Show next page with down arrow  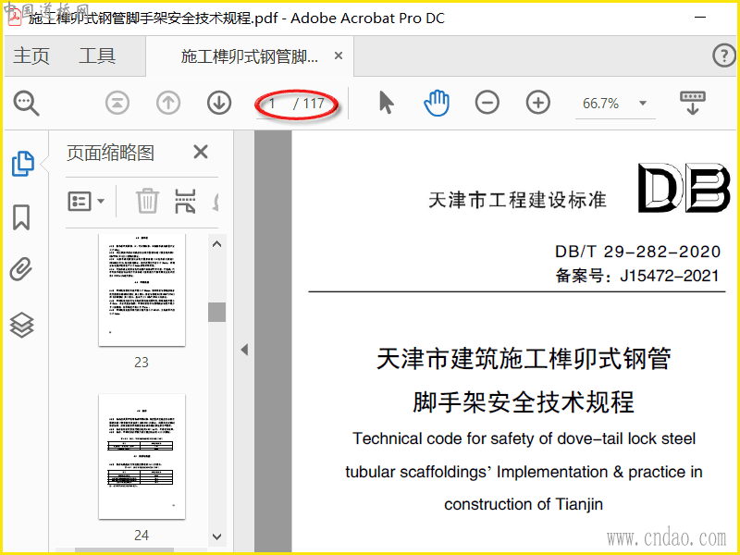[x=219, y=103]
